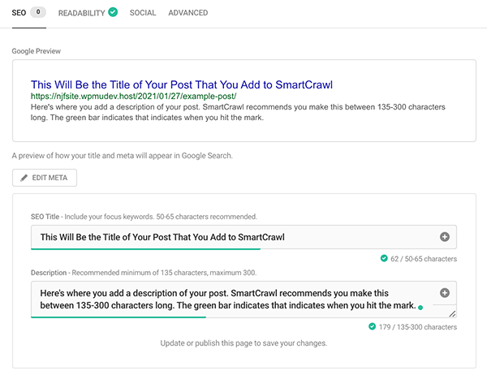Click the Description box resize handle
Viewport: 487px width, 375px height.
coord(451,312)
